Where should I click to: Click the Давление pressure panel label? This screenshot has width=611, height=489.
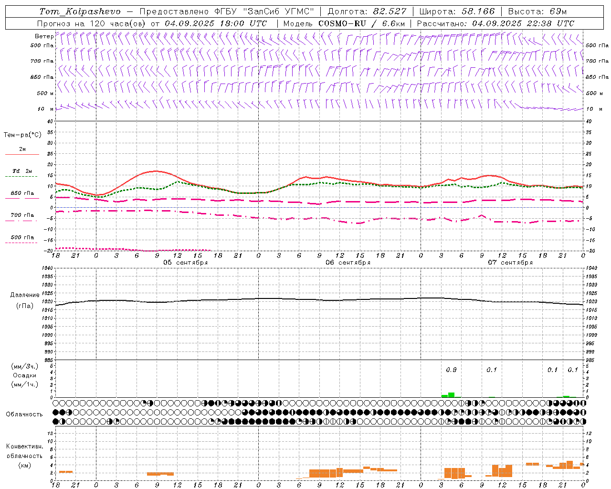click(25, 295)
